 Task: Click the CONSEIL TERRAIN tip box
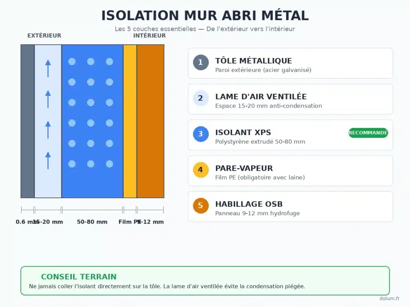[205, 281]
